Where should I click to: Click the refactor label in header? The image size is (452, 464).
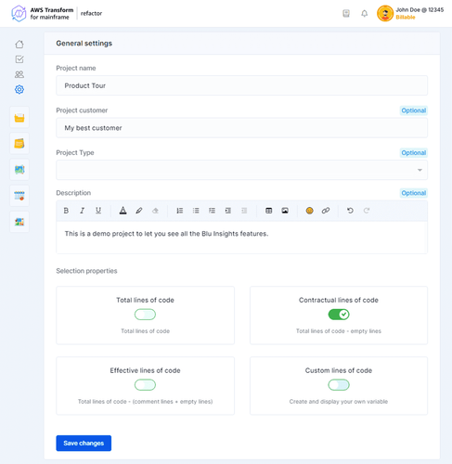pyautogui.click(x=91, y=13)
